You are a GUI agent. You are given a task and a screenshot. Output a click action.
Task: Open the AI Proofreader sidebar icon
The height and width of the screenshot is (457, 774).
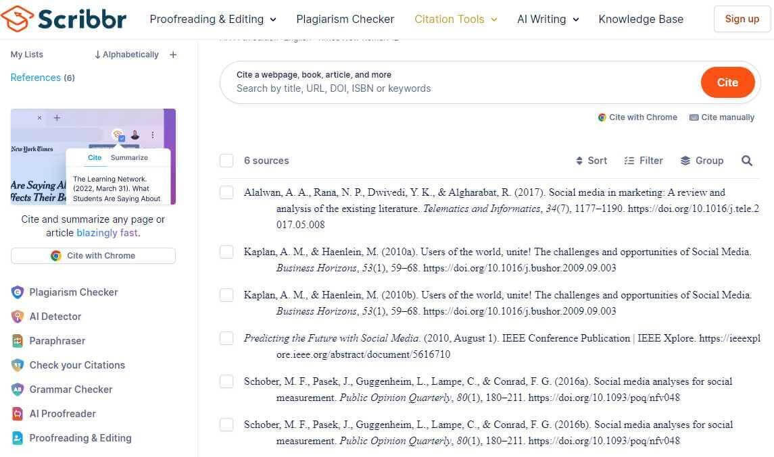pos(18,414)
